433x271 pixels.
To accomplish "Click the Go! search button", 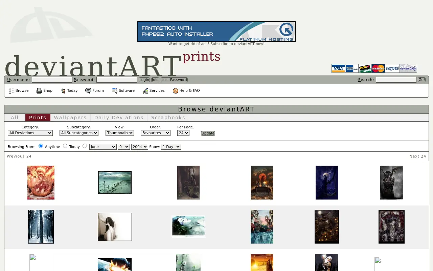I will click(421, 80).
